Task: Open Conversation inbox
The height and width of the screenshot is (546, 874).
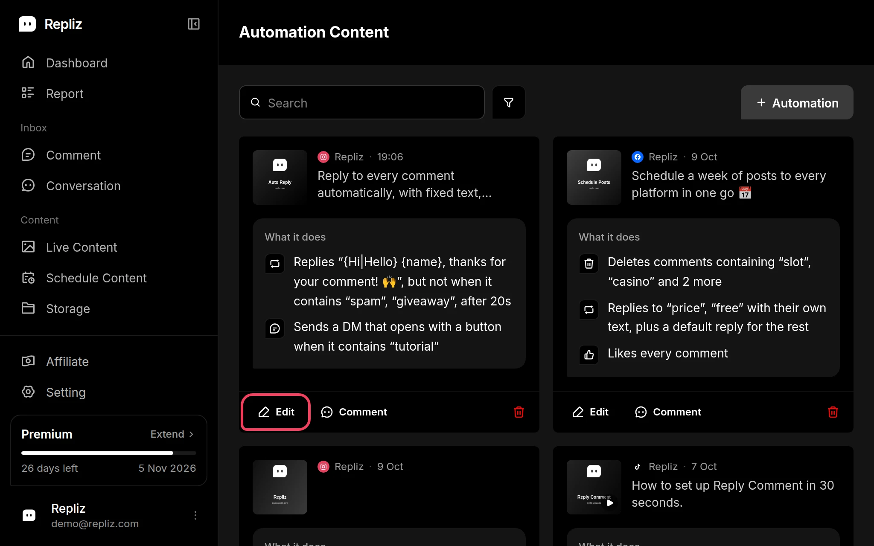Action: coord(109,186)
